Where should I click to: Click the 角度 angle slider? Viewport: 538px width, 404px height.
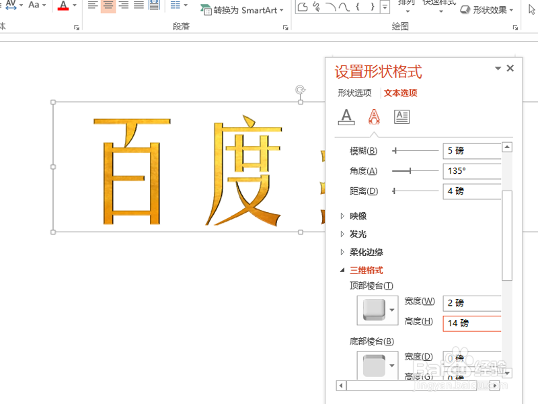tap(416, 171)
